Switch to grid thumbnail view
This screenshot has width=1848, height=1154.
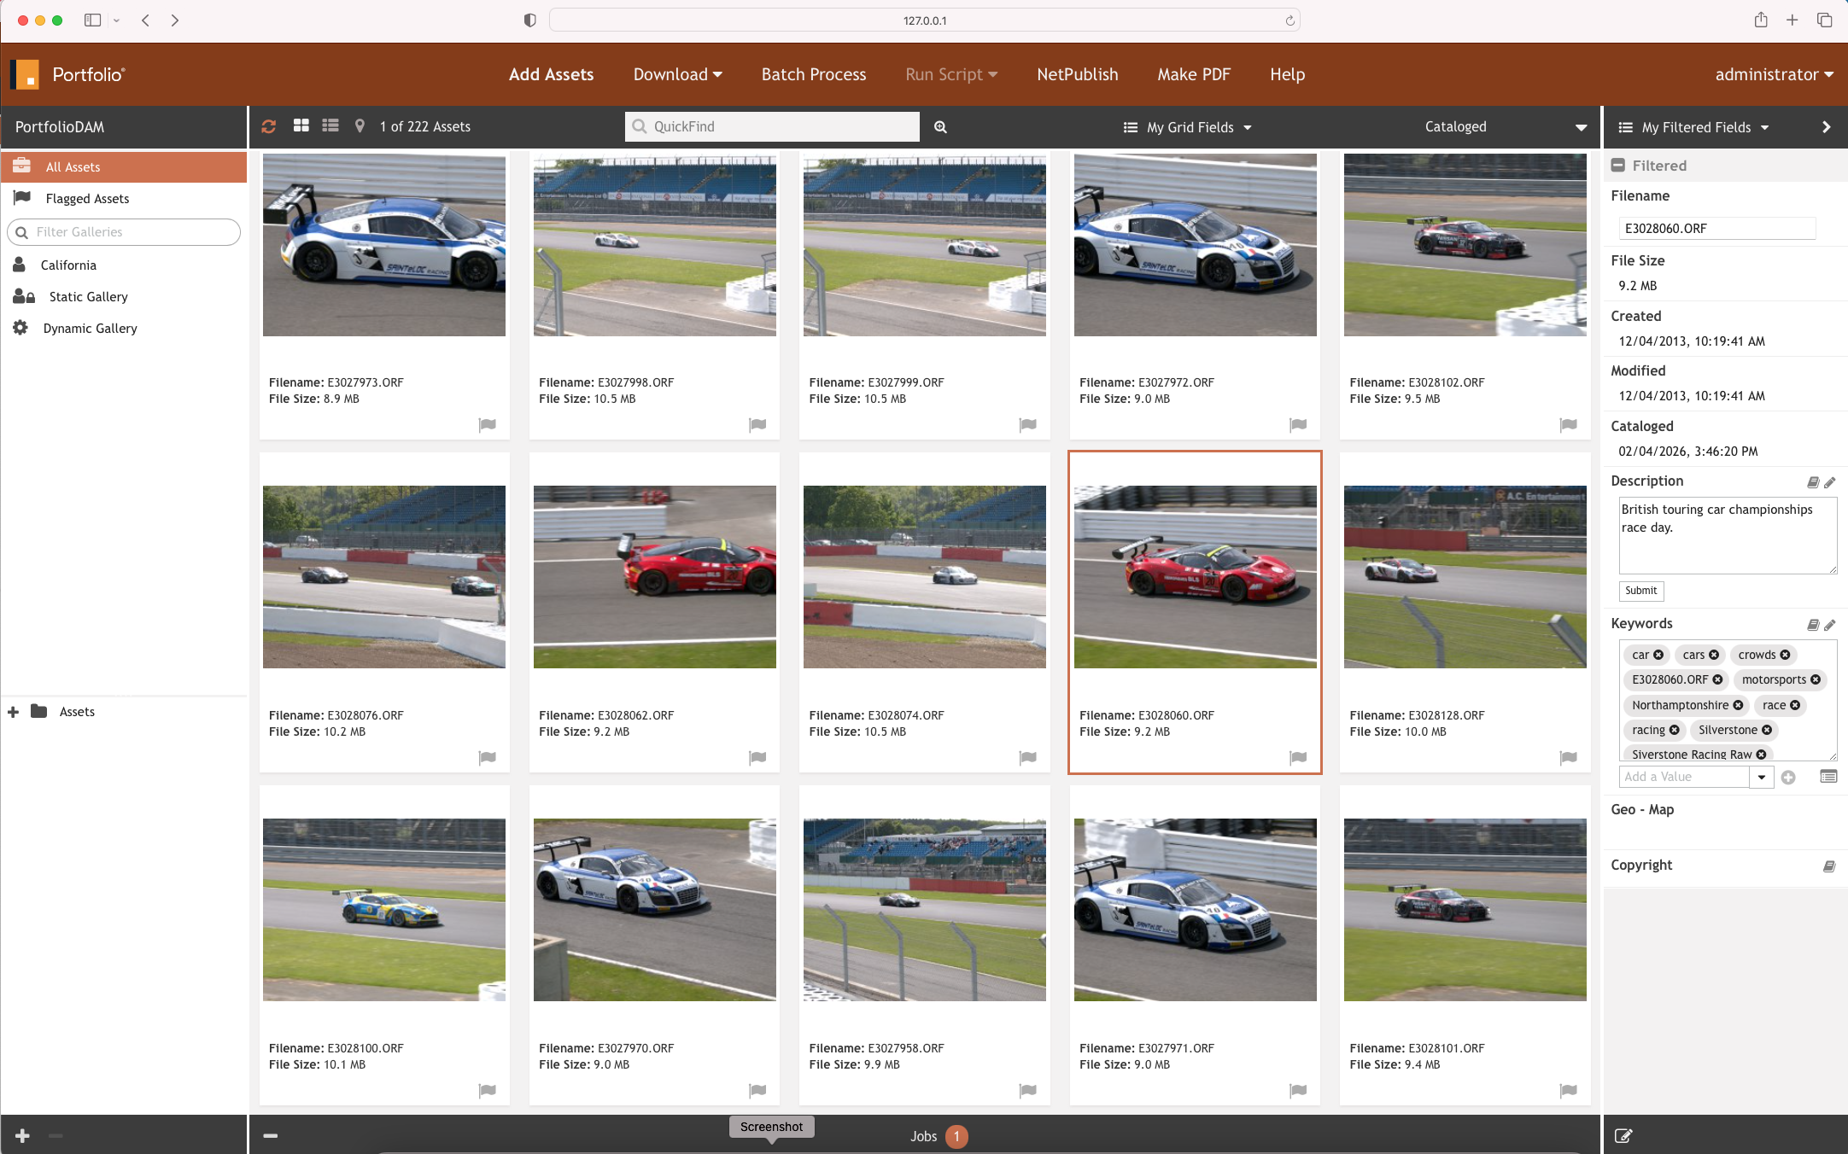click(301, 125)
